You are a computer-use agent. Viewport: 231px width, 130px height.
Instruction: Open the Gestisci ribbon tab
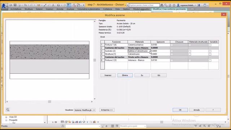point(126,9)
